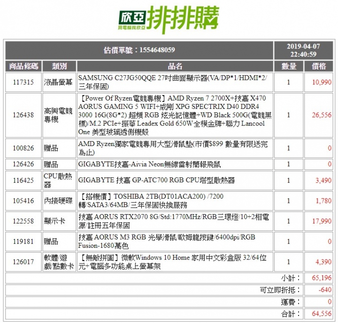Click the 合計 label
The image size is (338, 323).
tap(291, 314)
